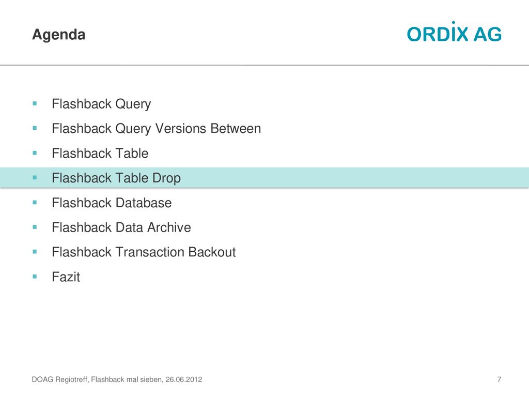Open the Fazit agenda entry
Viewport: 529px width, 397px height.
click(66, 277)
